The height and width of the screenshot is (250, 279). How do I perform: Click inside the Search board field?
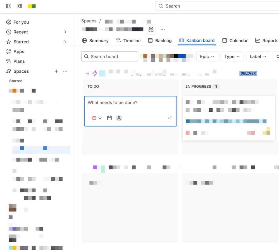(109, 56)
